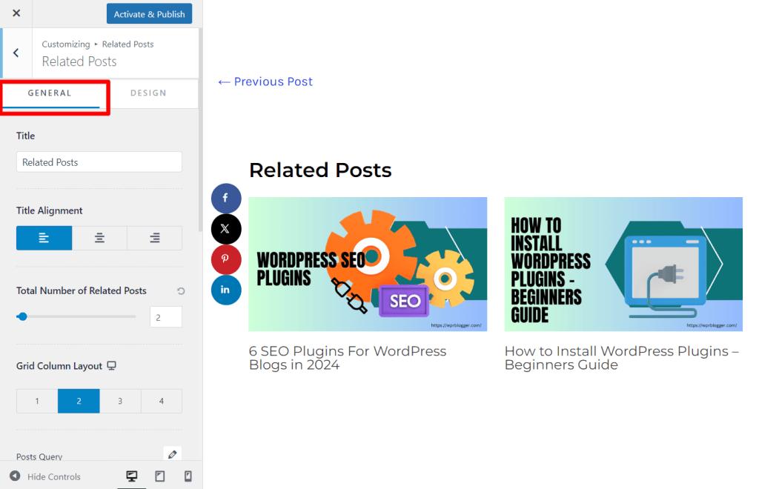This screenshot has width=759, height=489.
Task: Open the Previous Post link
Action: [265, 81]
